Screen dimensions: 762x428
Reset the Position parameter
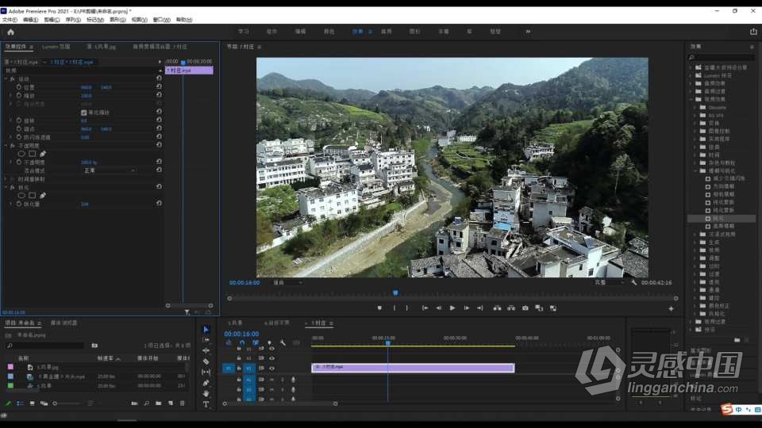point(159,86)
